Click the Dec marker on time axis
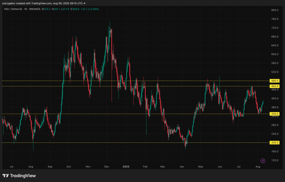 (107, 166)
